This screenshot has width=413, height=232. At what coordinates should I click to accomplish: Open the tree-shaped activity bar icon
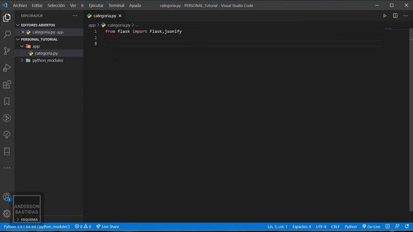coord(7,135)
